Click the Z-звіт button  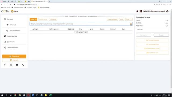click(128, 19)
